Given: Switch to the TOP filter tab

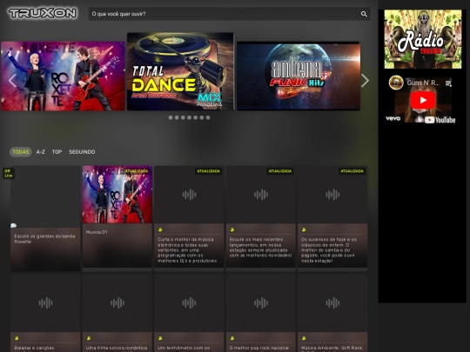Looking at the screenshot, I should point(57,152).
